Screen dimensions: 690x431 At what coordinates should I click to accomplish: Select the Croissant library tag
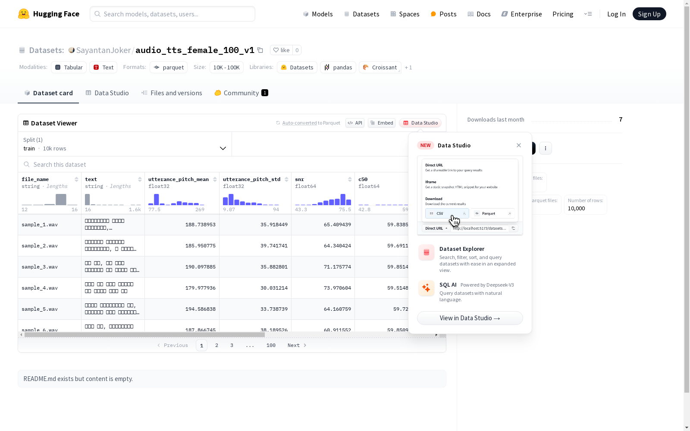coord(380,67)
